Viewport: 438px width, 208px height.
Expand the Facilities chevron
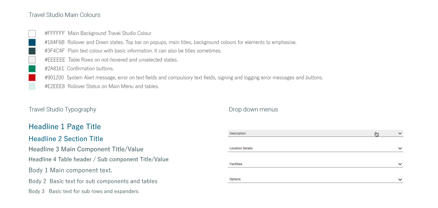400,164
